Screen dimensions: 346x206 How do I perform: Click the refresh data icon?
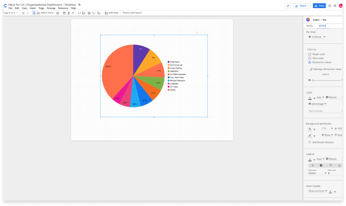click(x=288, y=6)
